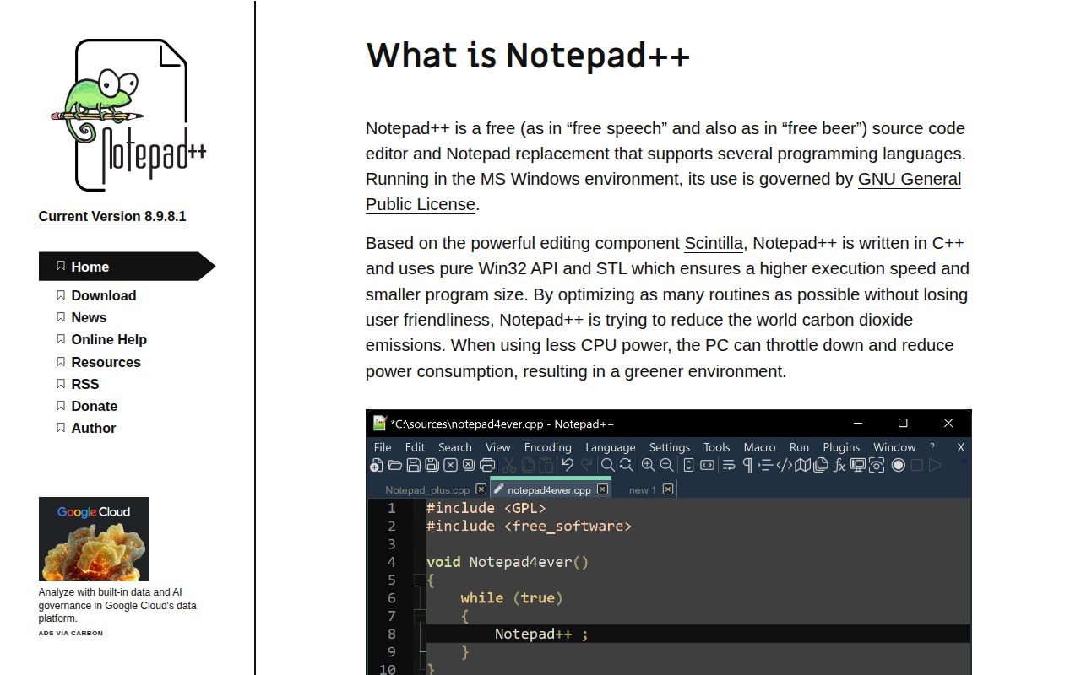
Task: Click the Print toolbar icon
Action: [487, 465]
